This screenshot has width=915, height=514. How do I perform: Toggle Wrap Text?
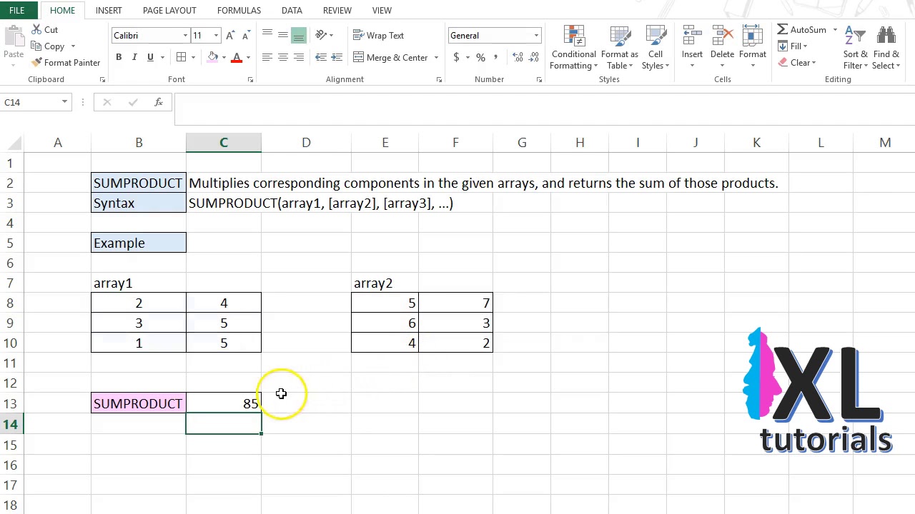coord(379,36)
